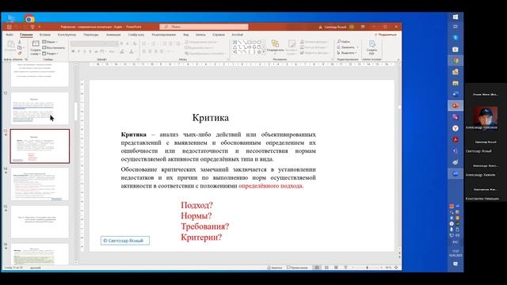Click the Share (Поделиться) button
The width and height of the screenshot is (507, 285).
(x=386, y=35)
